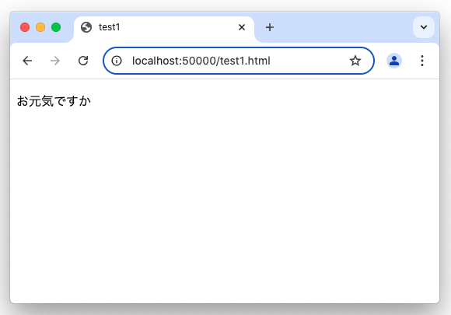Open a new tab with the plus button
The width and height of the screenshot is (451, 315).
[x=270, y=27]
